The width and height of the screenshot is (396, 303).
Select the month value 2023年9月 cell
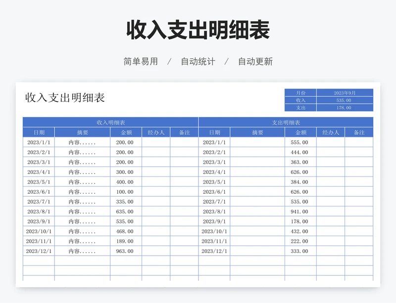pos(345,92)
